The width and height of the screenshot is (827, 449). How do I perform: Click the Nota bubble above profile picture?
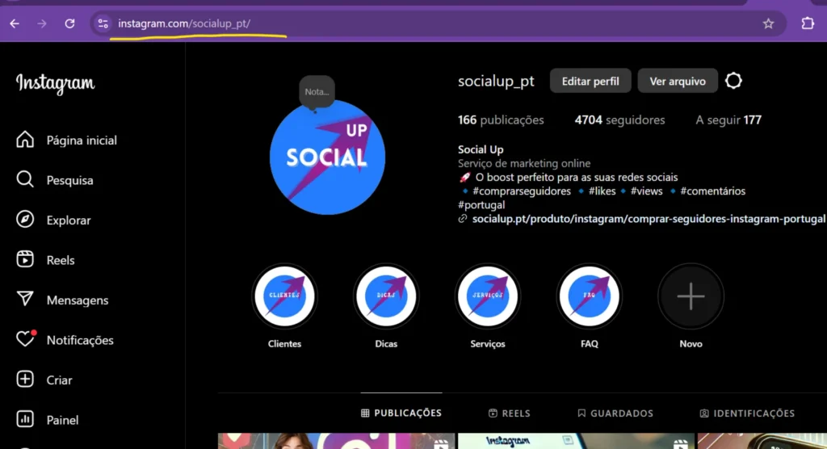click(317, 92)
